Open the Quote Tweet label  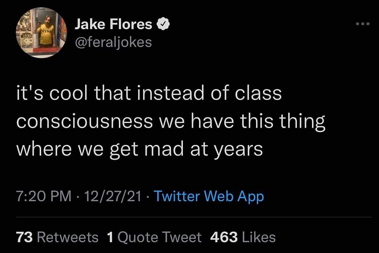click(159, 237)
